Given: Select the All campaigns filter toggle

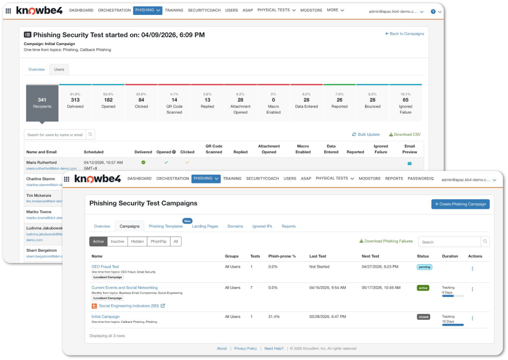Looking at the screenshot, I should (176, 241).
